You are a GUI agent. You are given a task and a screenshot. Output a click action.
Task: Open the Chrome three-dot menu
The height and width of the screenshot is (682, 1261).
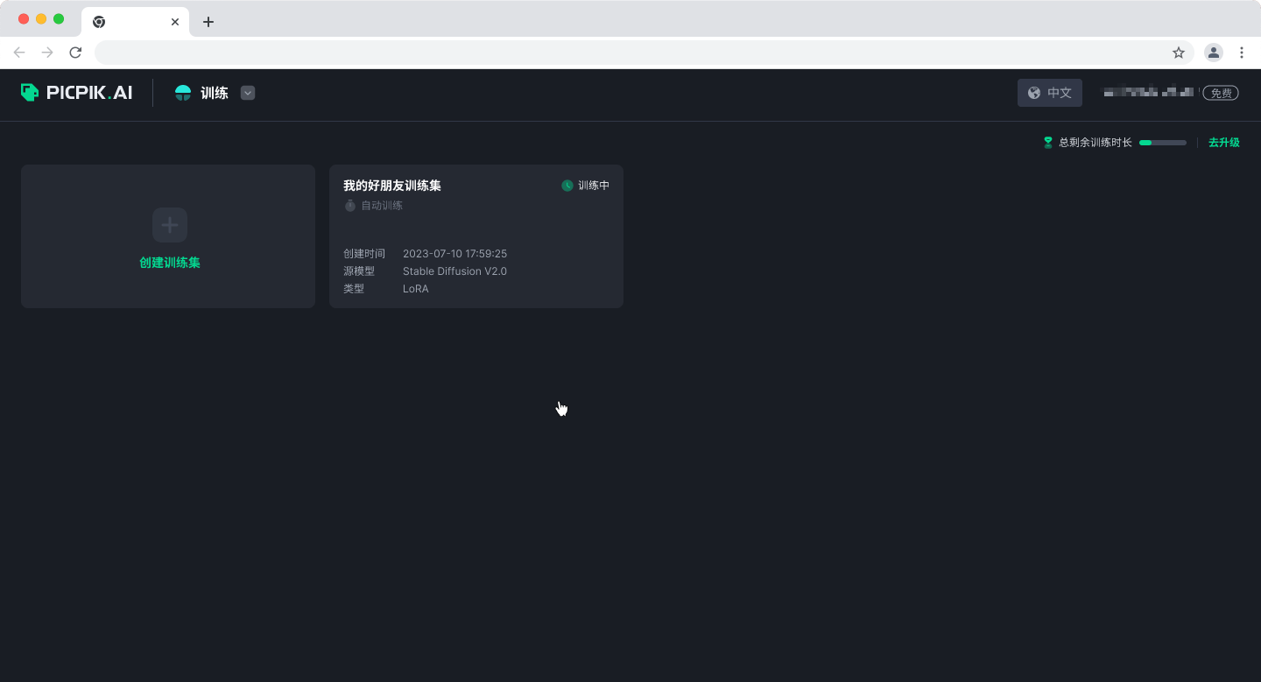(x=1241, y=53)
